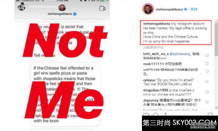This screenshot has height=131, width=218.
Task: Open the stefanogabbana username in post header
Action: point(169,9)
